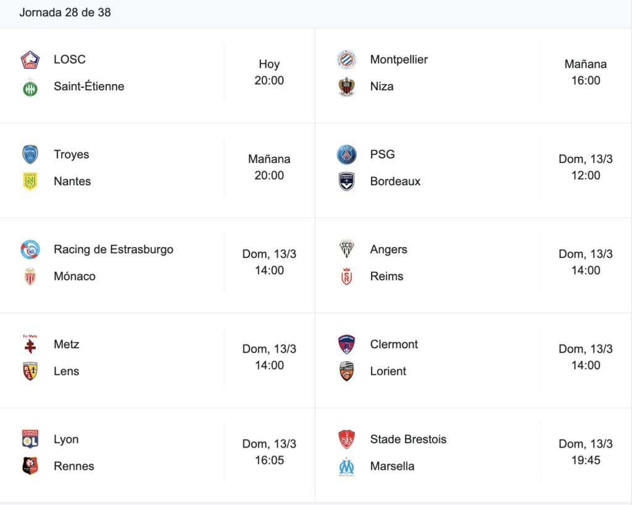Image resolution: width=632 pixels, height=505 pixels.
Task: Click the Saint-Étienne green crest
Action: [30, 87]
